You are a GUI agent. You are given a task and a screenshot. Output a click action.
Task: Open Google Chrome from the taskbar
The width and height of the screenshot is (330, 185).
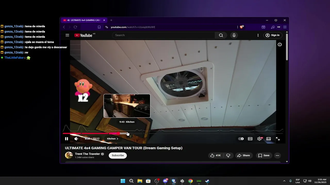pyautogui.click(x=191, y=181)
